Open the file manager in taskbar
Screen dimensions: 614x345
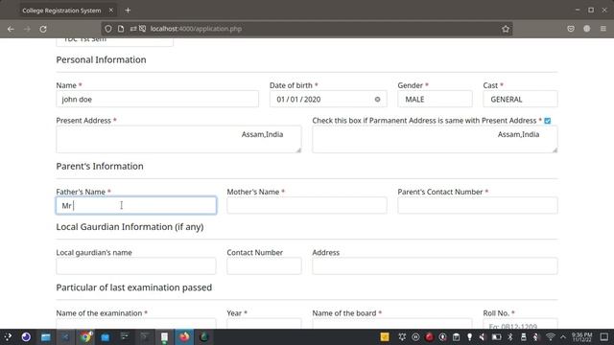pyautogui.click(x=46, y=336)
